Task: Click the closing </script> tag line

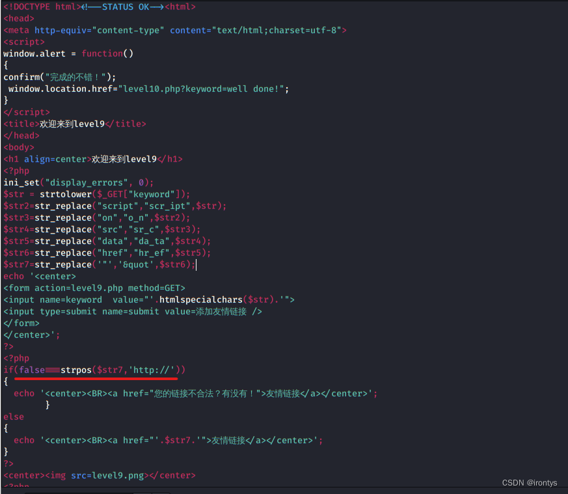Action: point(27,112)
